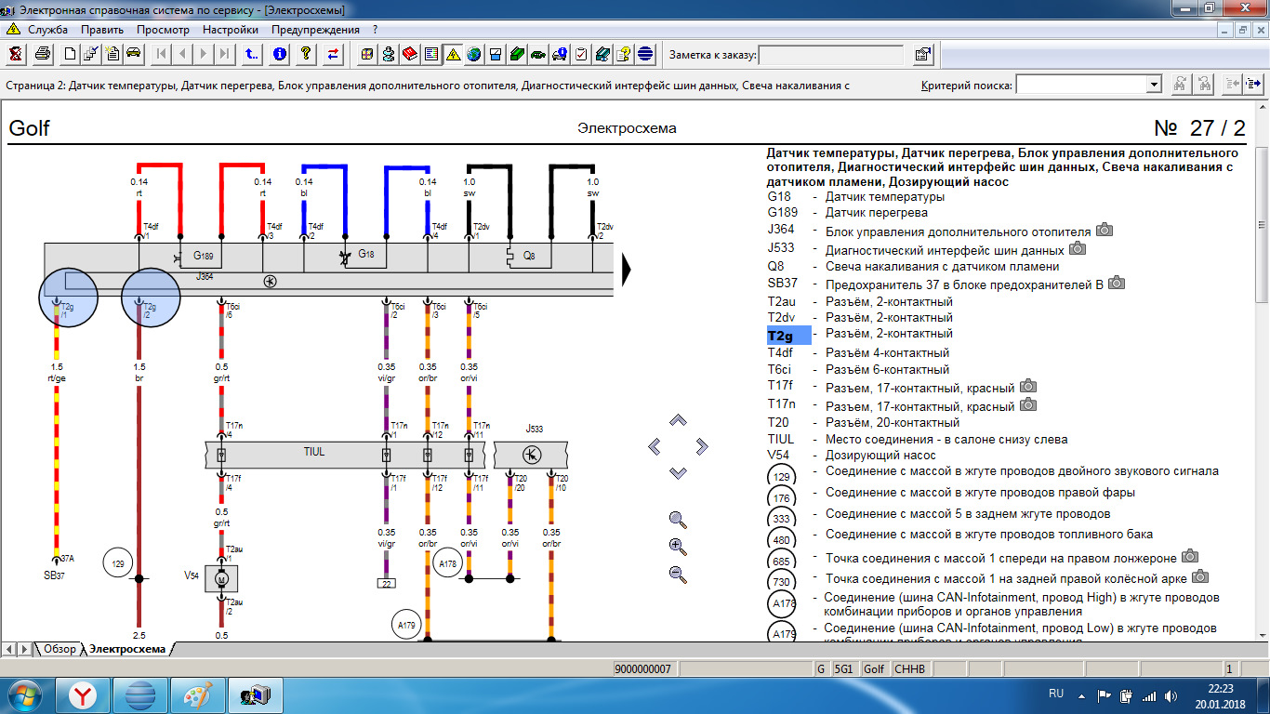Zoom in with the plus magnifier
1270x714 pixels.
[x=678, y=547]
